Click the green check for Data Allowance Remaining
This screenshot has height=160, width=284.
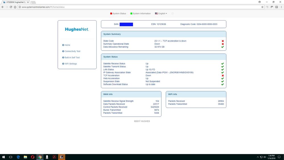(x=223, y=47)
